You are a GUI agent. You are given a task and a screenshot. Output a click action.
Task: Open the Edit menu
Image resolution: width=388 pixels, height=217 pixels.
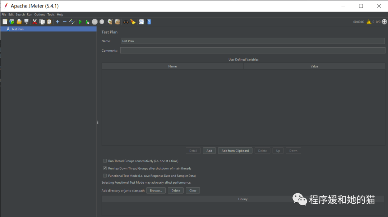coord(11,15)
